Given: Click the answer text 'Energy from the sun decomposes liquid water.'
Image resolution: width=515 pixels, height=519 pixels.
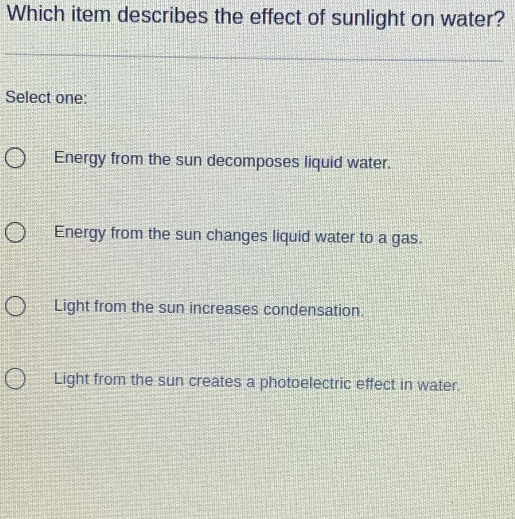Looking at the screenshot, I should (x=222, y=161).
